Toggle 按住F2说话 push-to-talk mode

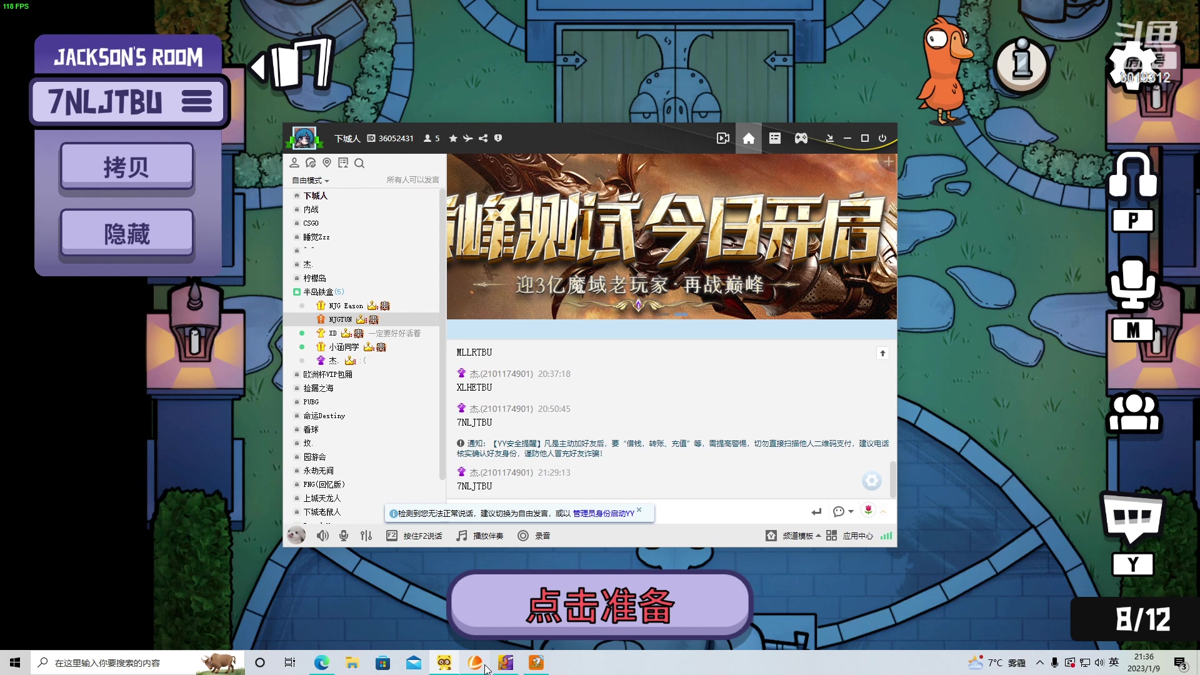[x=414, y=536]
